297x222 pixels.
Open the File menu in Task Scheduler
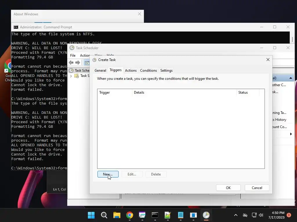click(x=73, y=55)
